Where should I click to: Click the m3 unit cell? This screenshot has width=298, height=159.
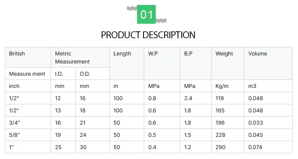coord(252,86)
